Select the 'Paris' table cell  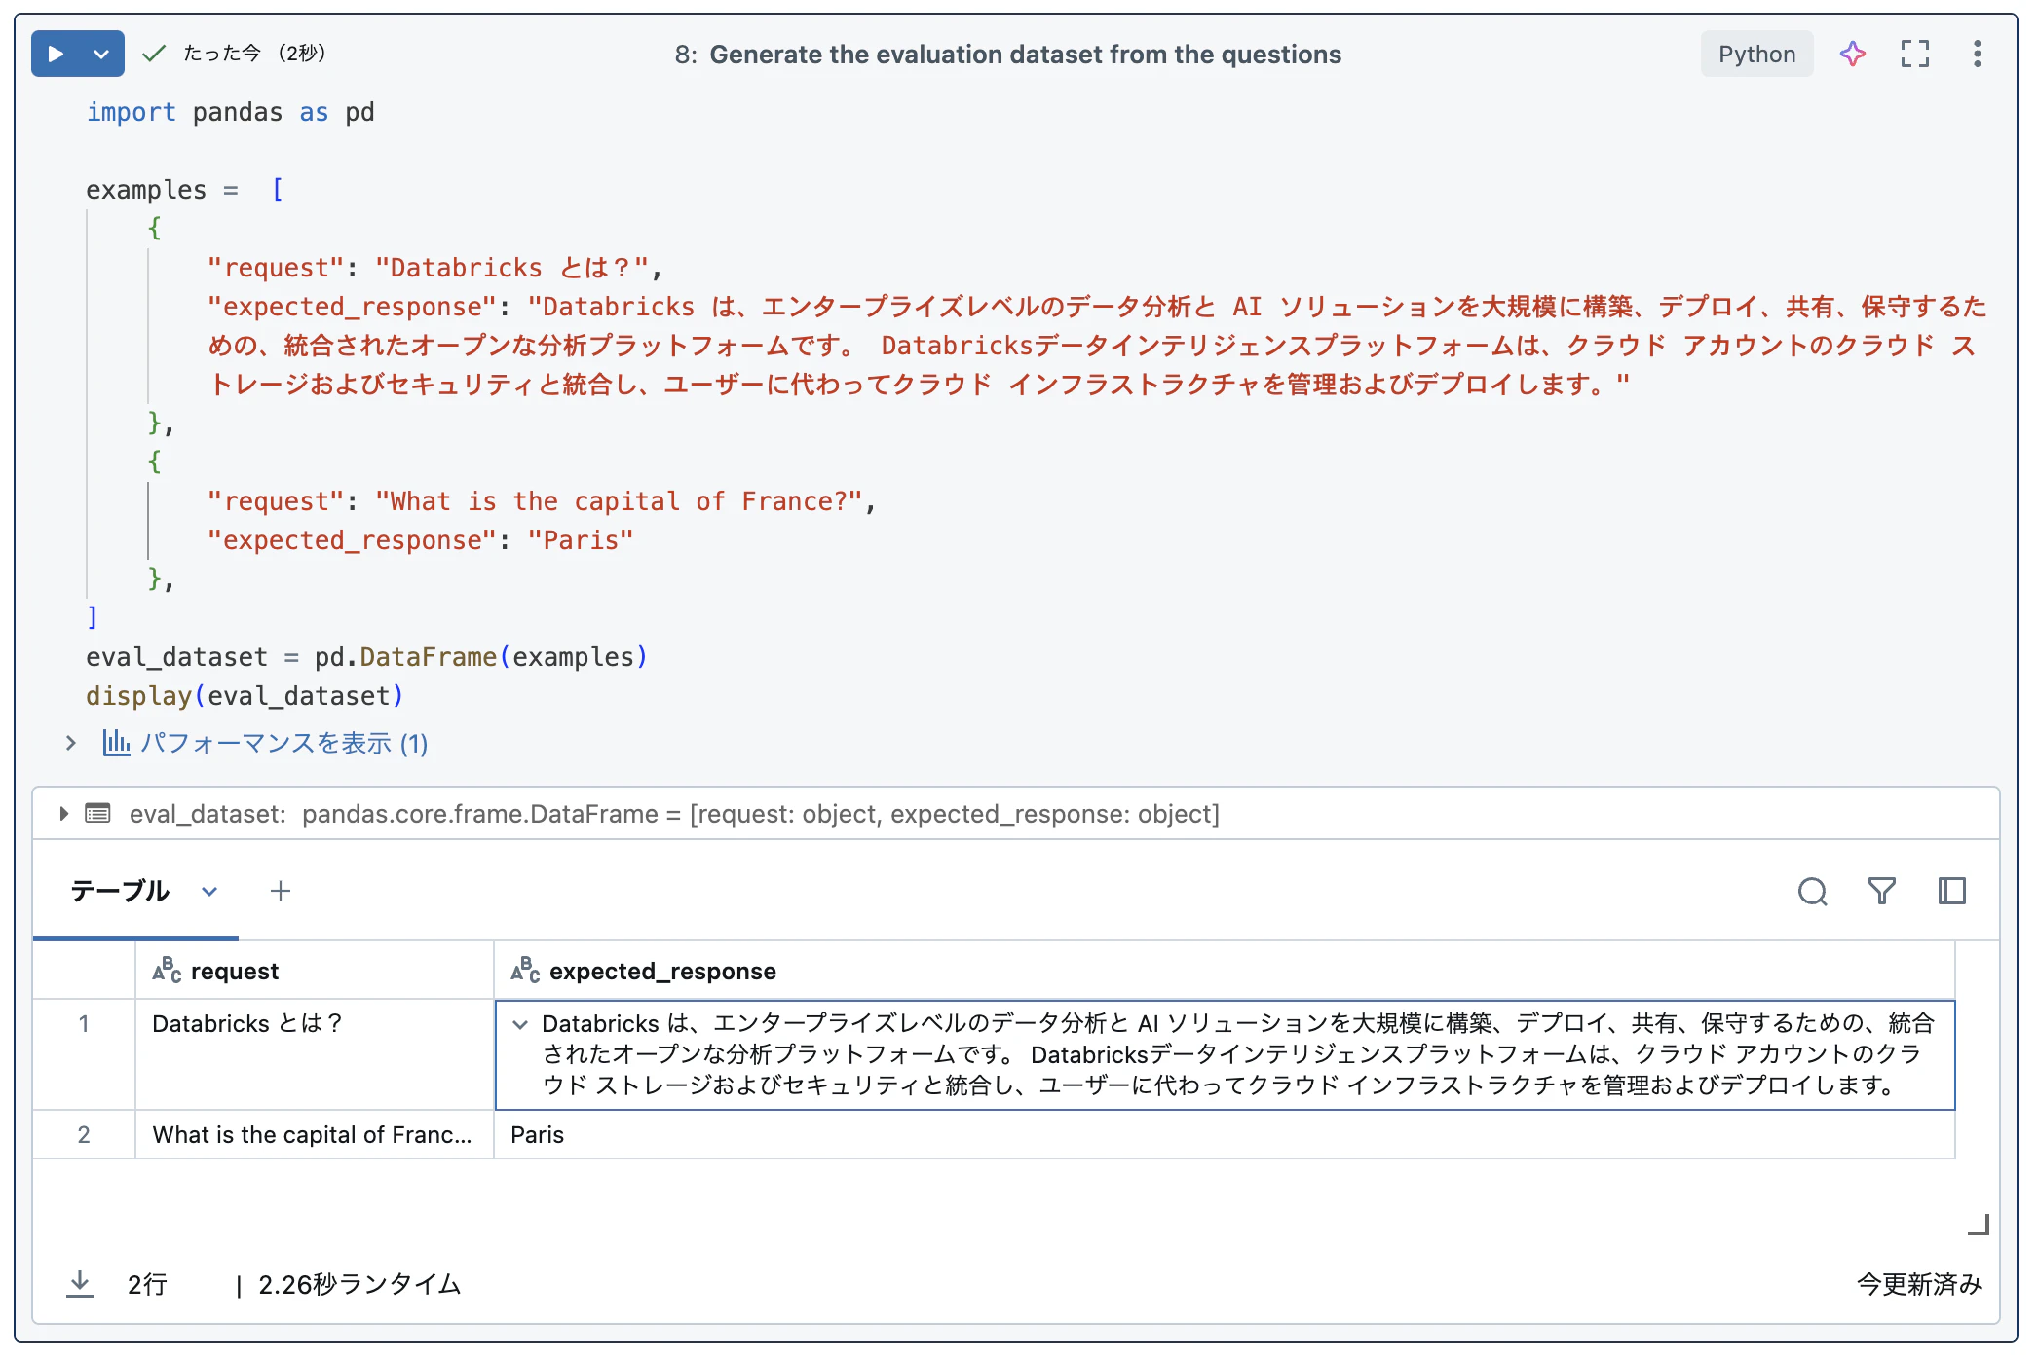1225,1134
